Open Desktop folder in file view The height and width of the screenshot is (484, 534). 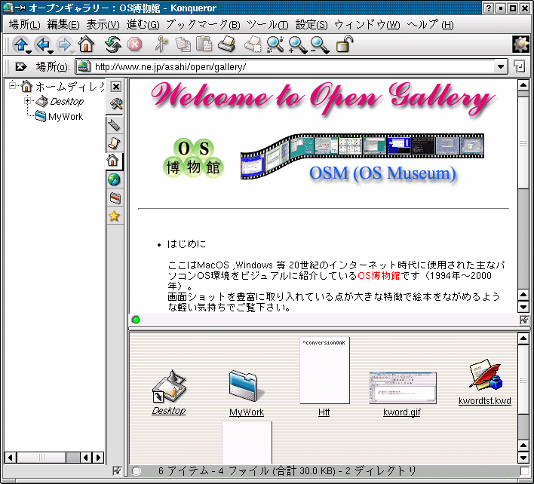(x=169, y=392)
